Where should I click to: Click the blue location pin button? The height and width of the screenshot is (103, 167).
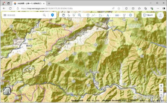[52, 15]
